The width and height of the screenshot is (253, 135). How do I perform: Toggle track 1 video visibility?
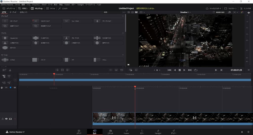click(10, 119)
